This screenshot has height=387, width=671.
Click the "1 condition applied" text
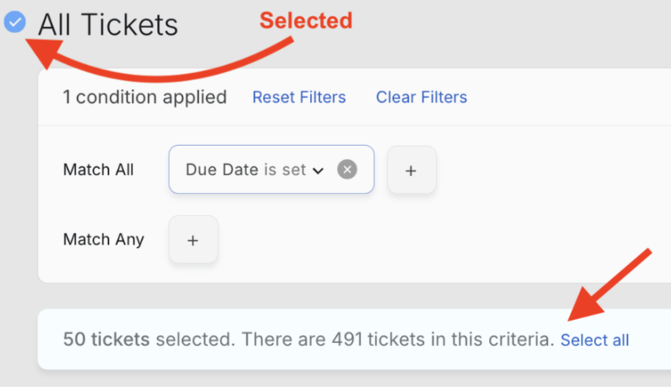(144, 98)
